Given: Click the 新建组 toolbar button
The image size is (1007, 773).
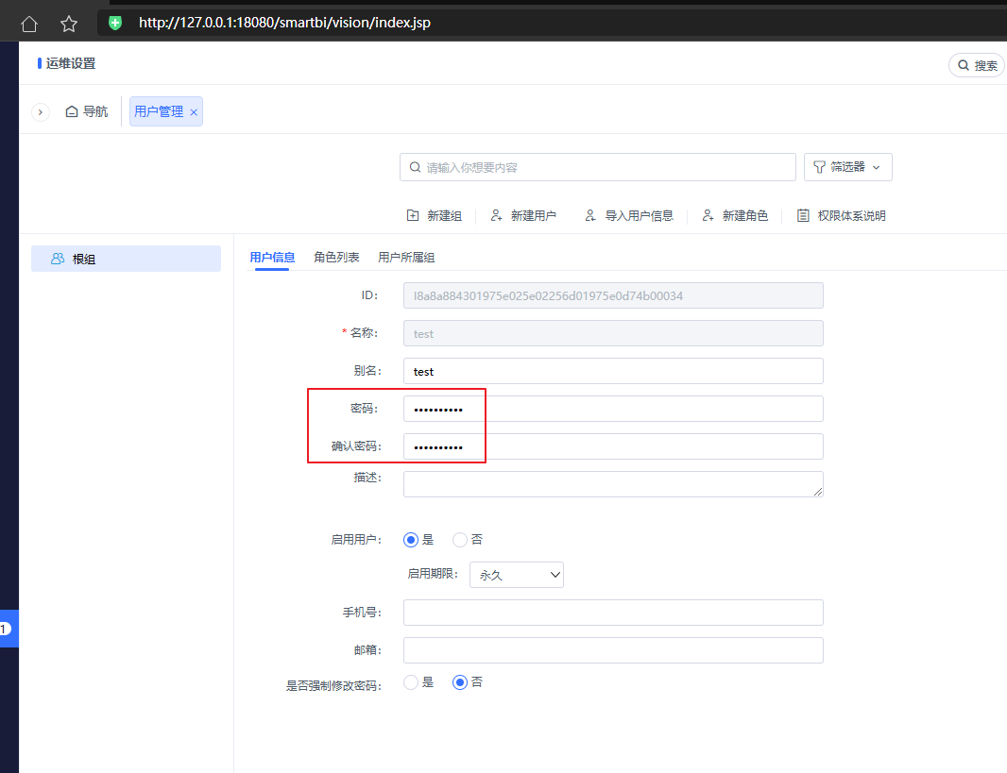Looking at the screenshot, I should point(435,215).
